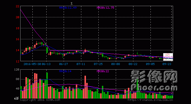The height and width of the screenshot is (104, 191).
Task: Select the 07-25 date label
Action: pos(98,64)
